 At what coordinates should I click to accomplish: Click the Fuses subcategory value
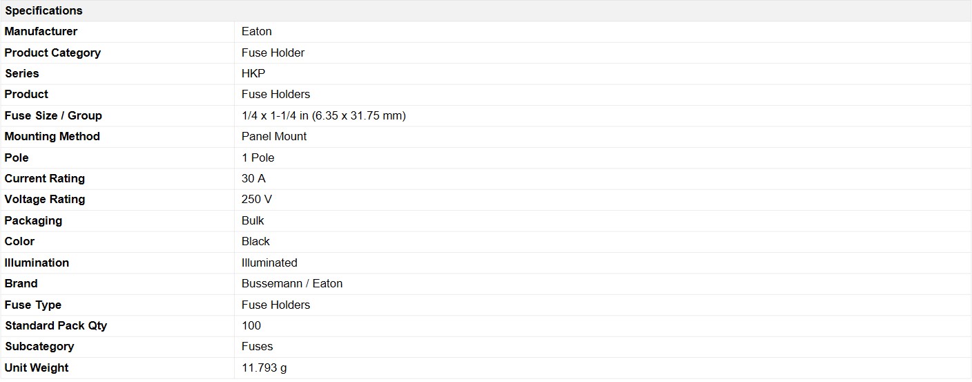pyautogui.click(x=257, y=346)
